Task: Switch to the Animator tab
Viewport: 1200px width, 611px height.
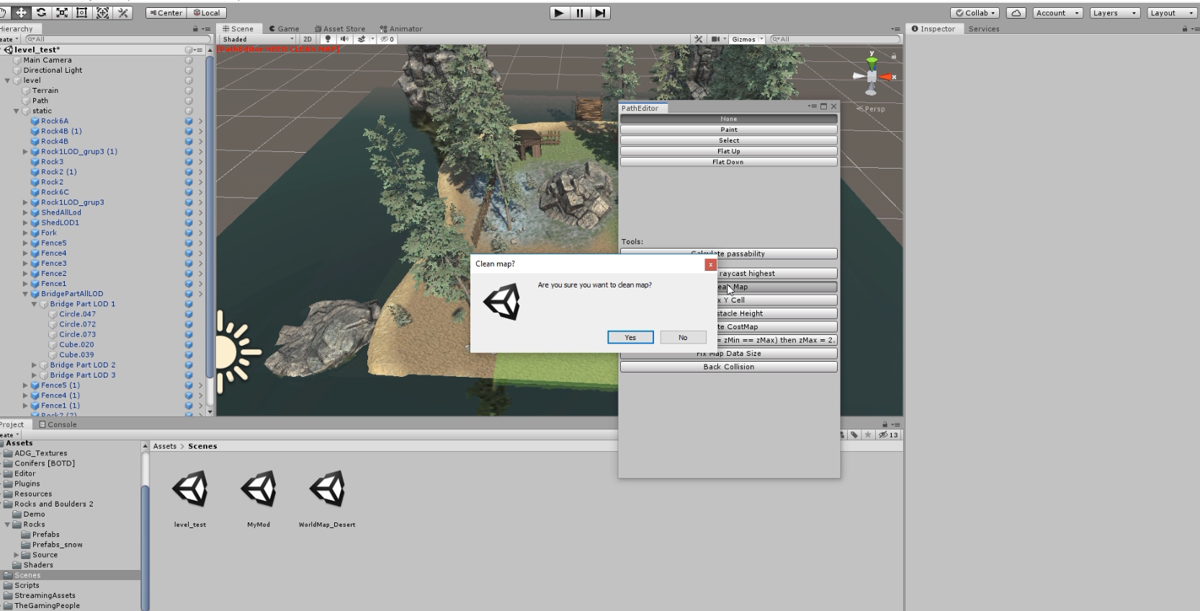Action: 401,29
